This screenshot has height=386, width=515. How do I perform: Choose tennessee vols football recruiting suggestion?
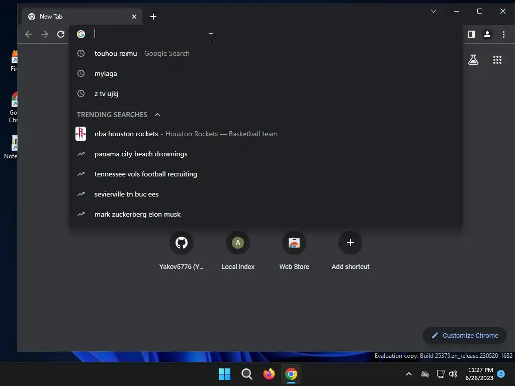pyautogui.click(x=266, y=174)
